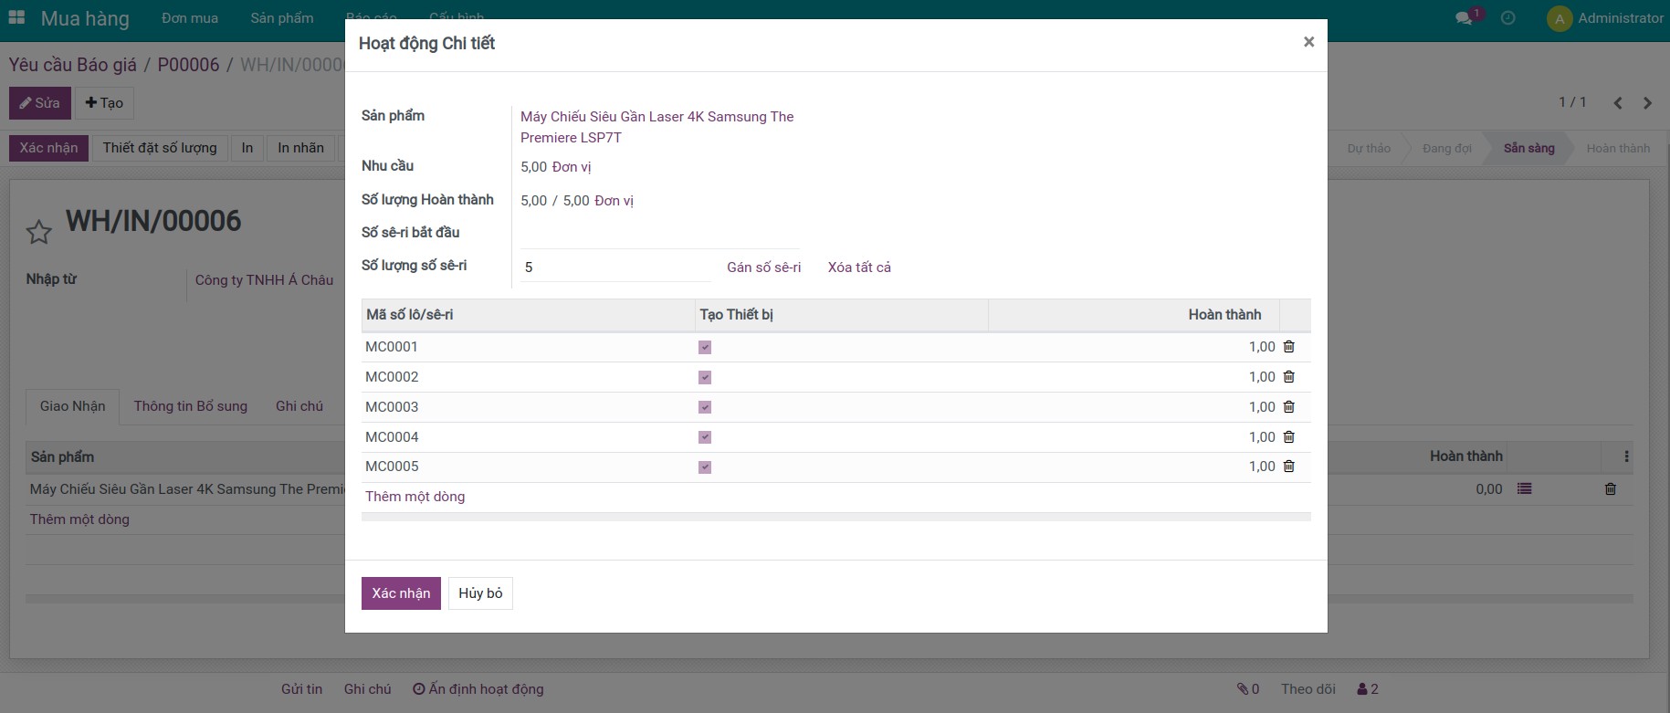Open the apps grid menu icon
This screenshot has width=1670, height=713.
16,17
